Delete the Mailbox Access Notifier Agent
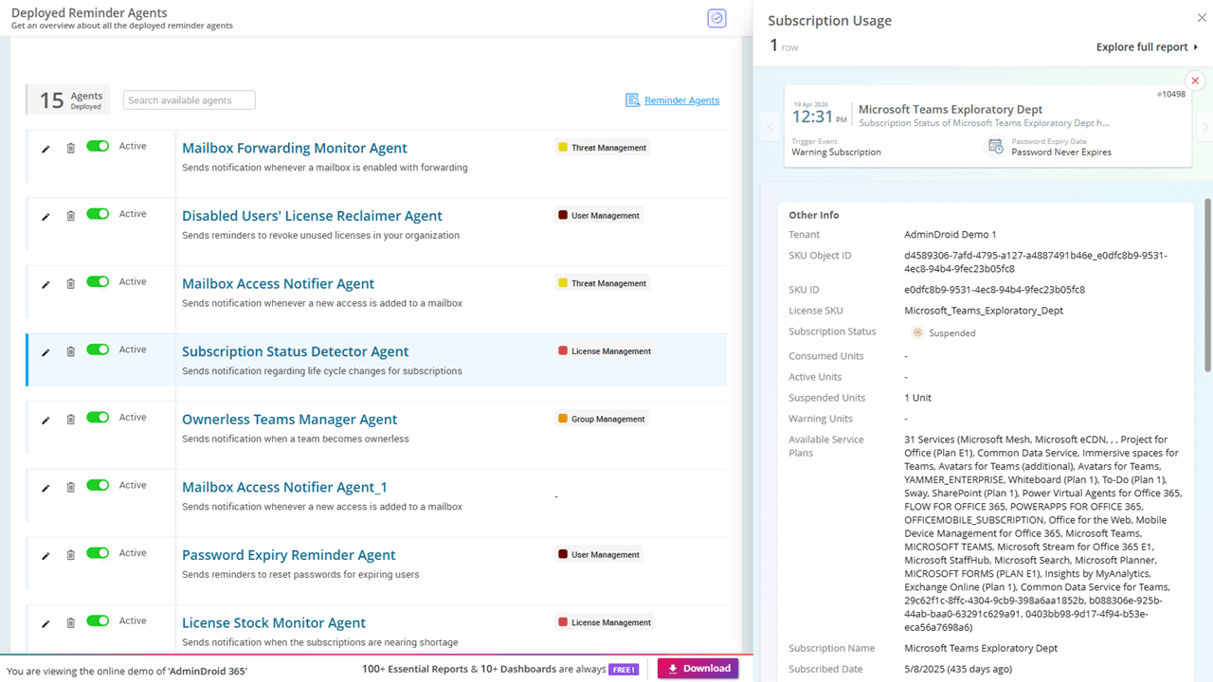Viewport: 1213px width, 682px height. coord(70,284)
